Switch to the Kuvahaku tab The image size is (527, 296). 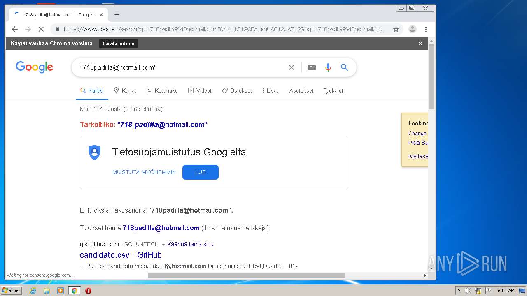[162, 90]
